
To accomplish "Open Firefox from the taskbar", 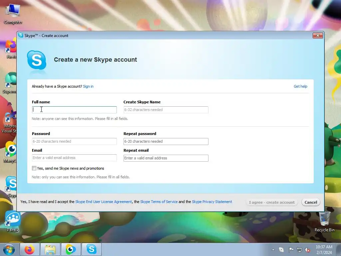I will click(30, 249).
